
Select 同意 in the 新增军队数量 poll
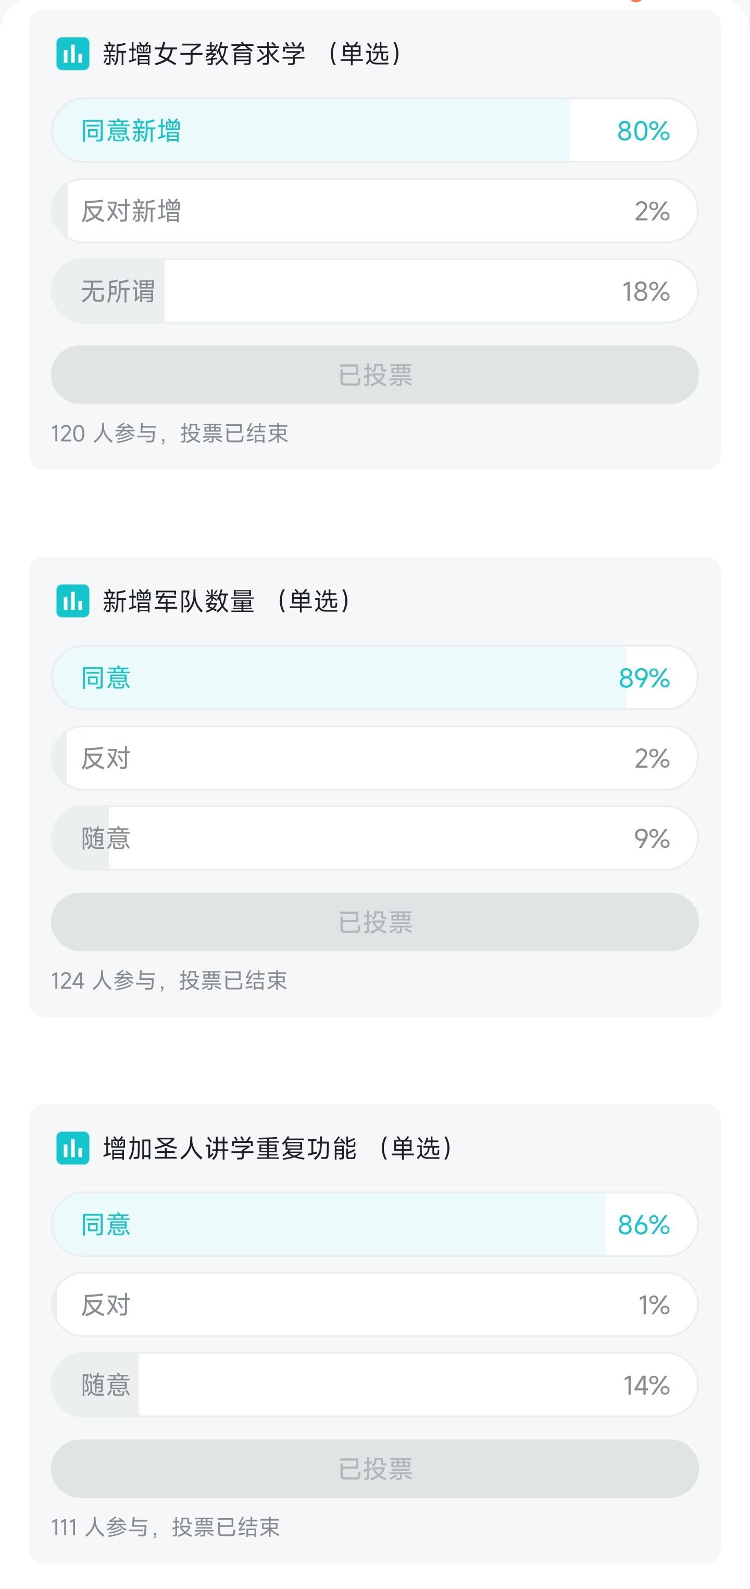click(374, 678)
